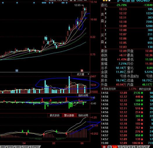Click green down arrow beside tick volume 1258

click(142, 104)
